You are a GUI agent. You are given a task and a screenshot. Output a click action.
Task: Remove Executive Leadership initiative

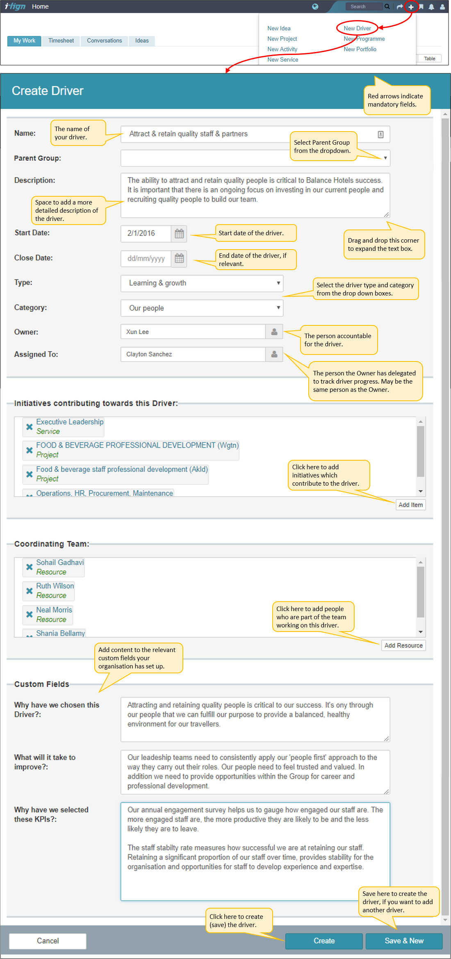point(30,427)
